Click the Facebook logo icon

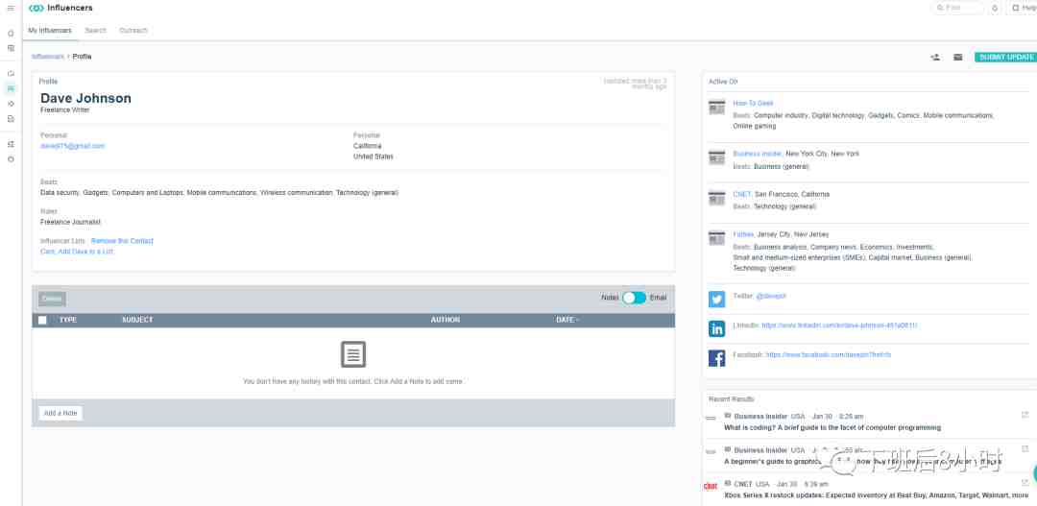pyautogui.click(x=717, y=358)
